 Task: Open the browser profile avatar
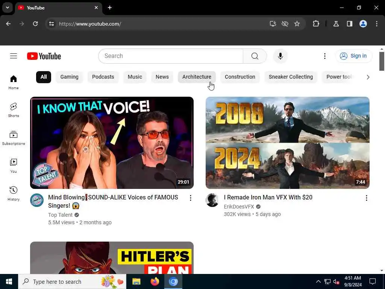363,24
